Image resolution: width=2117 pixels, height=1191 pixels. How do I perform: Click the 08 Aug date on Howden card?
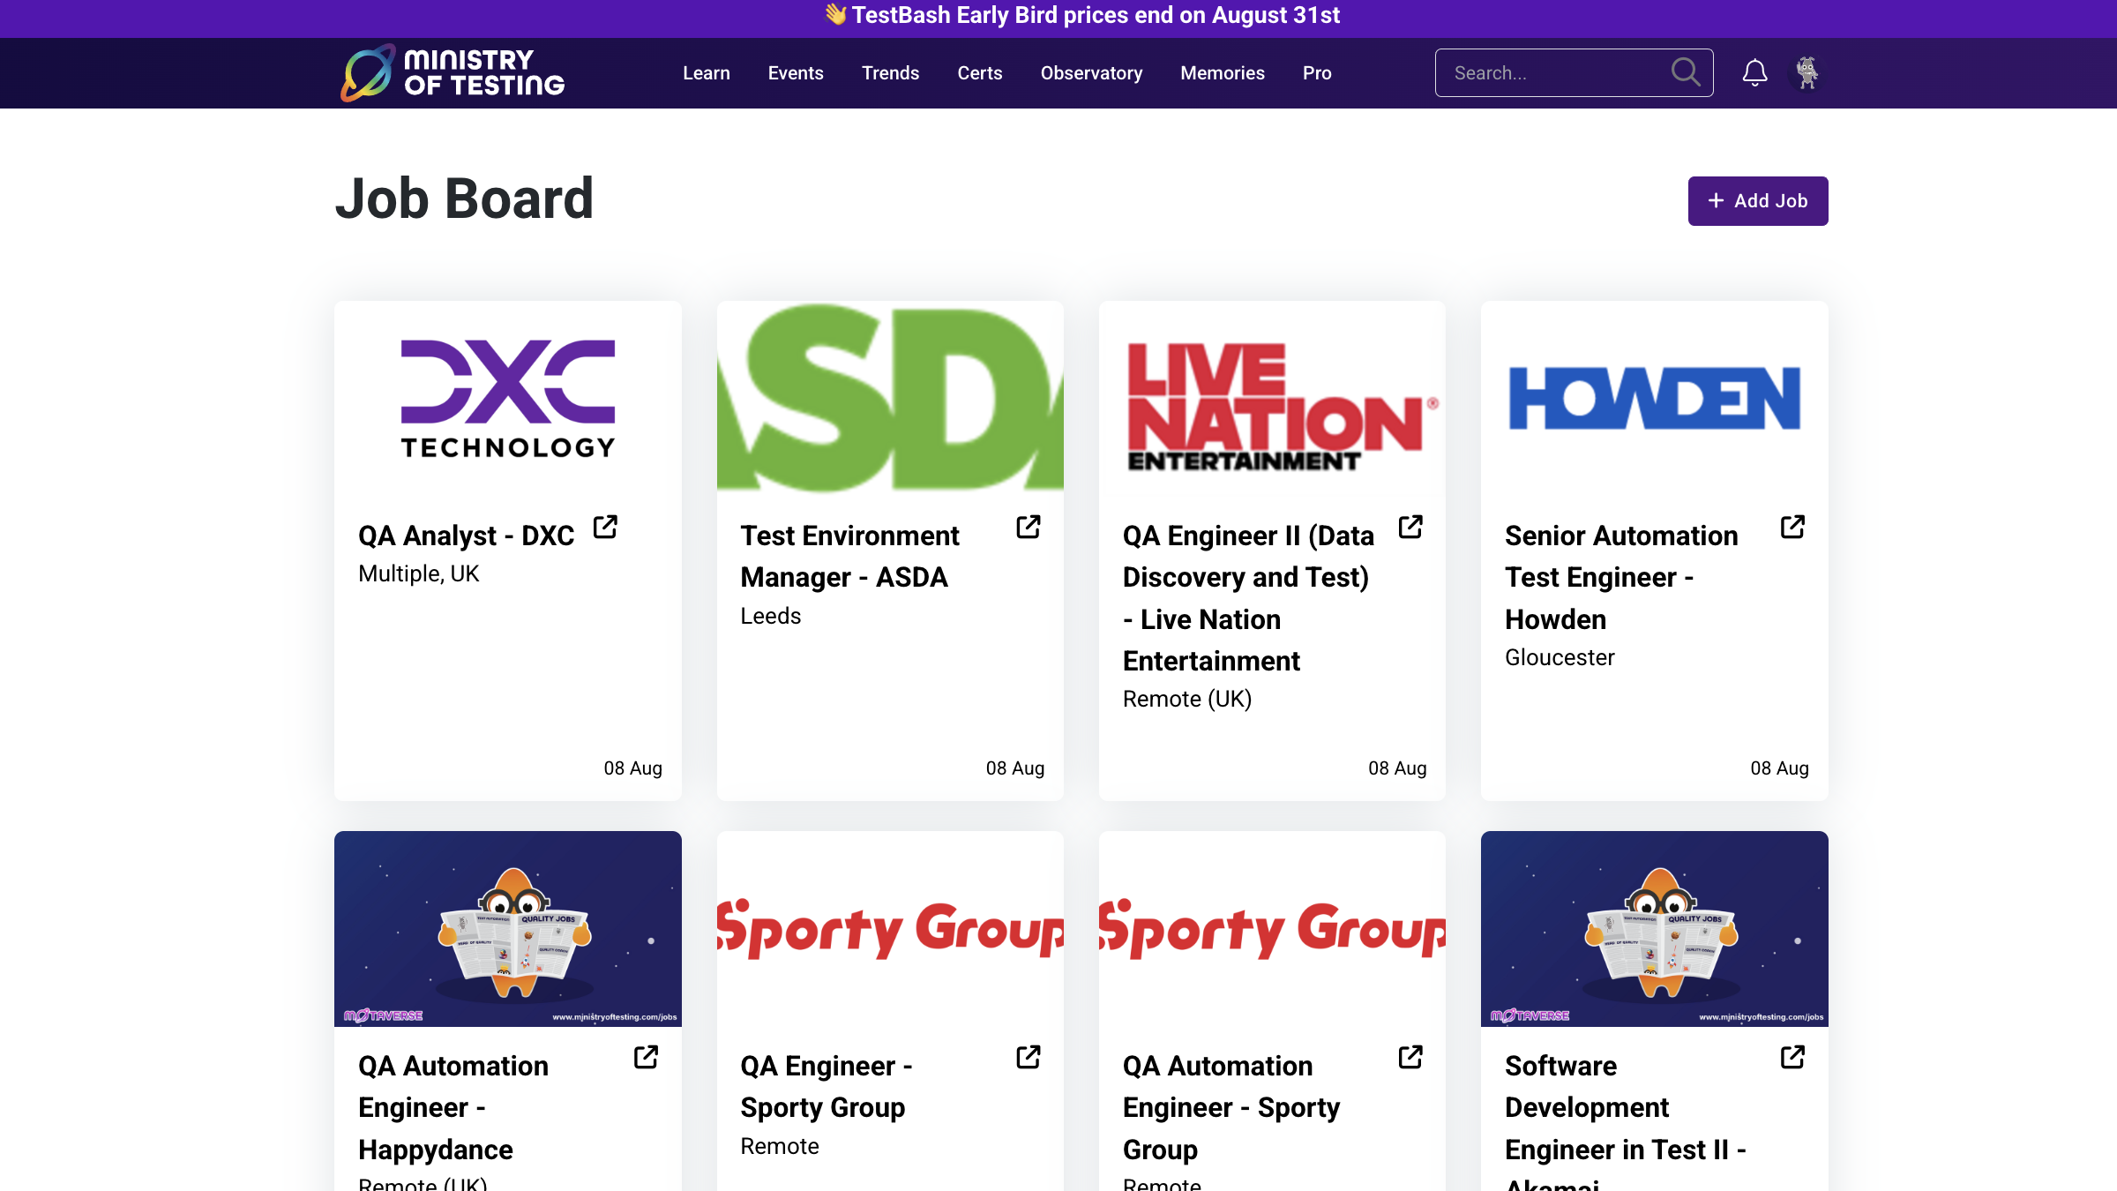(x=1779, y=768)
